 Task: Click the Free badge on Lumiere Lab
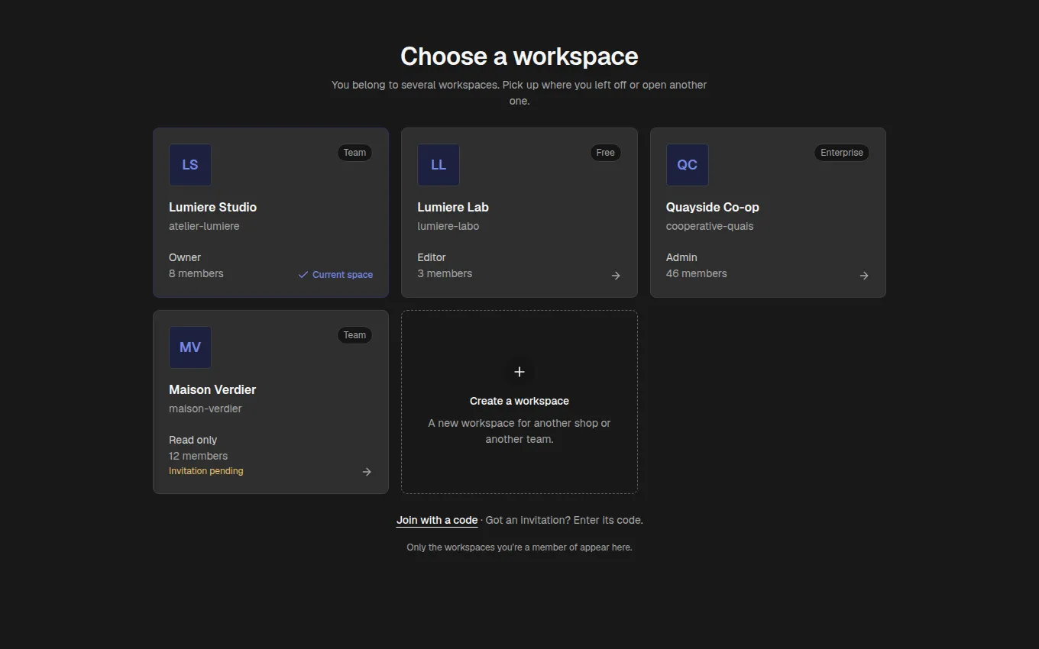click(x=606, y=153)
